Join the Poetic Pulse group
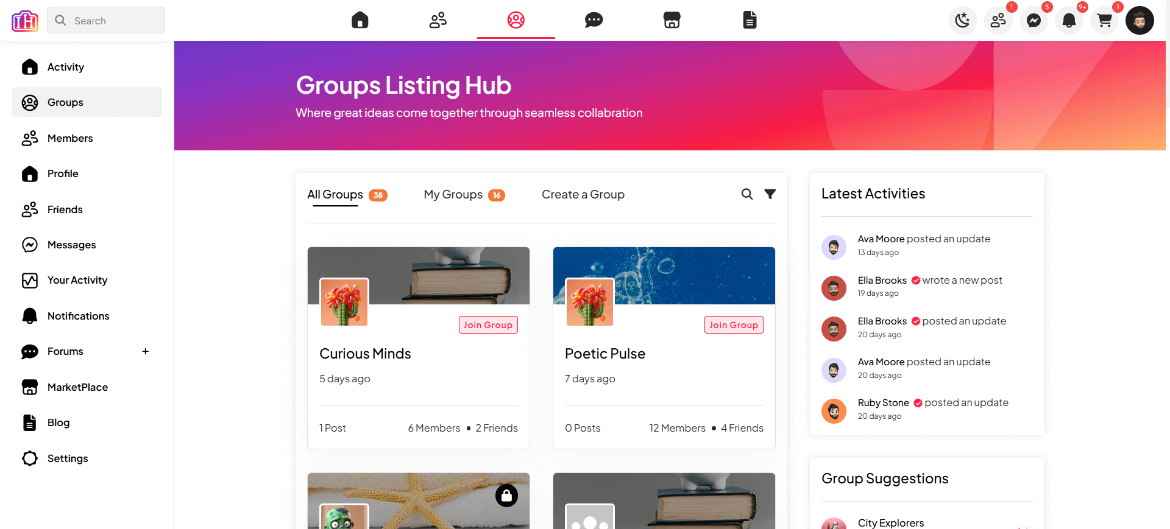The height and width of the screenshot is (529, 1170). click(734, 325)
